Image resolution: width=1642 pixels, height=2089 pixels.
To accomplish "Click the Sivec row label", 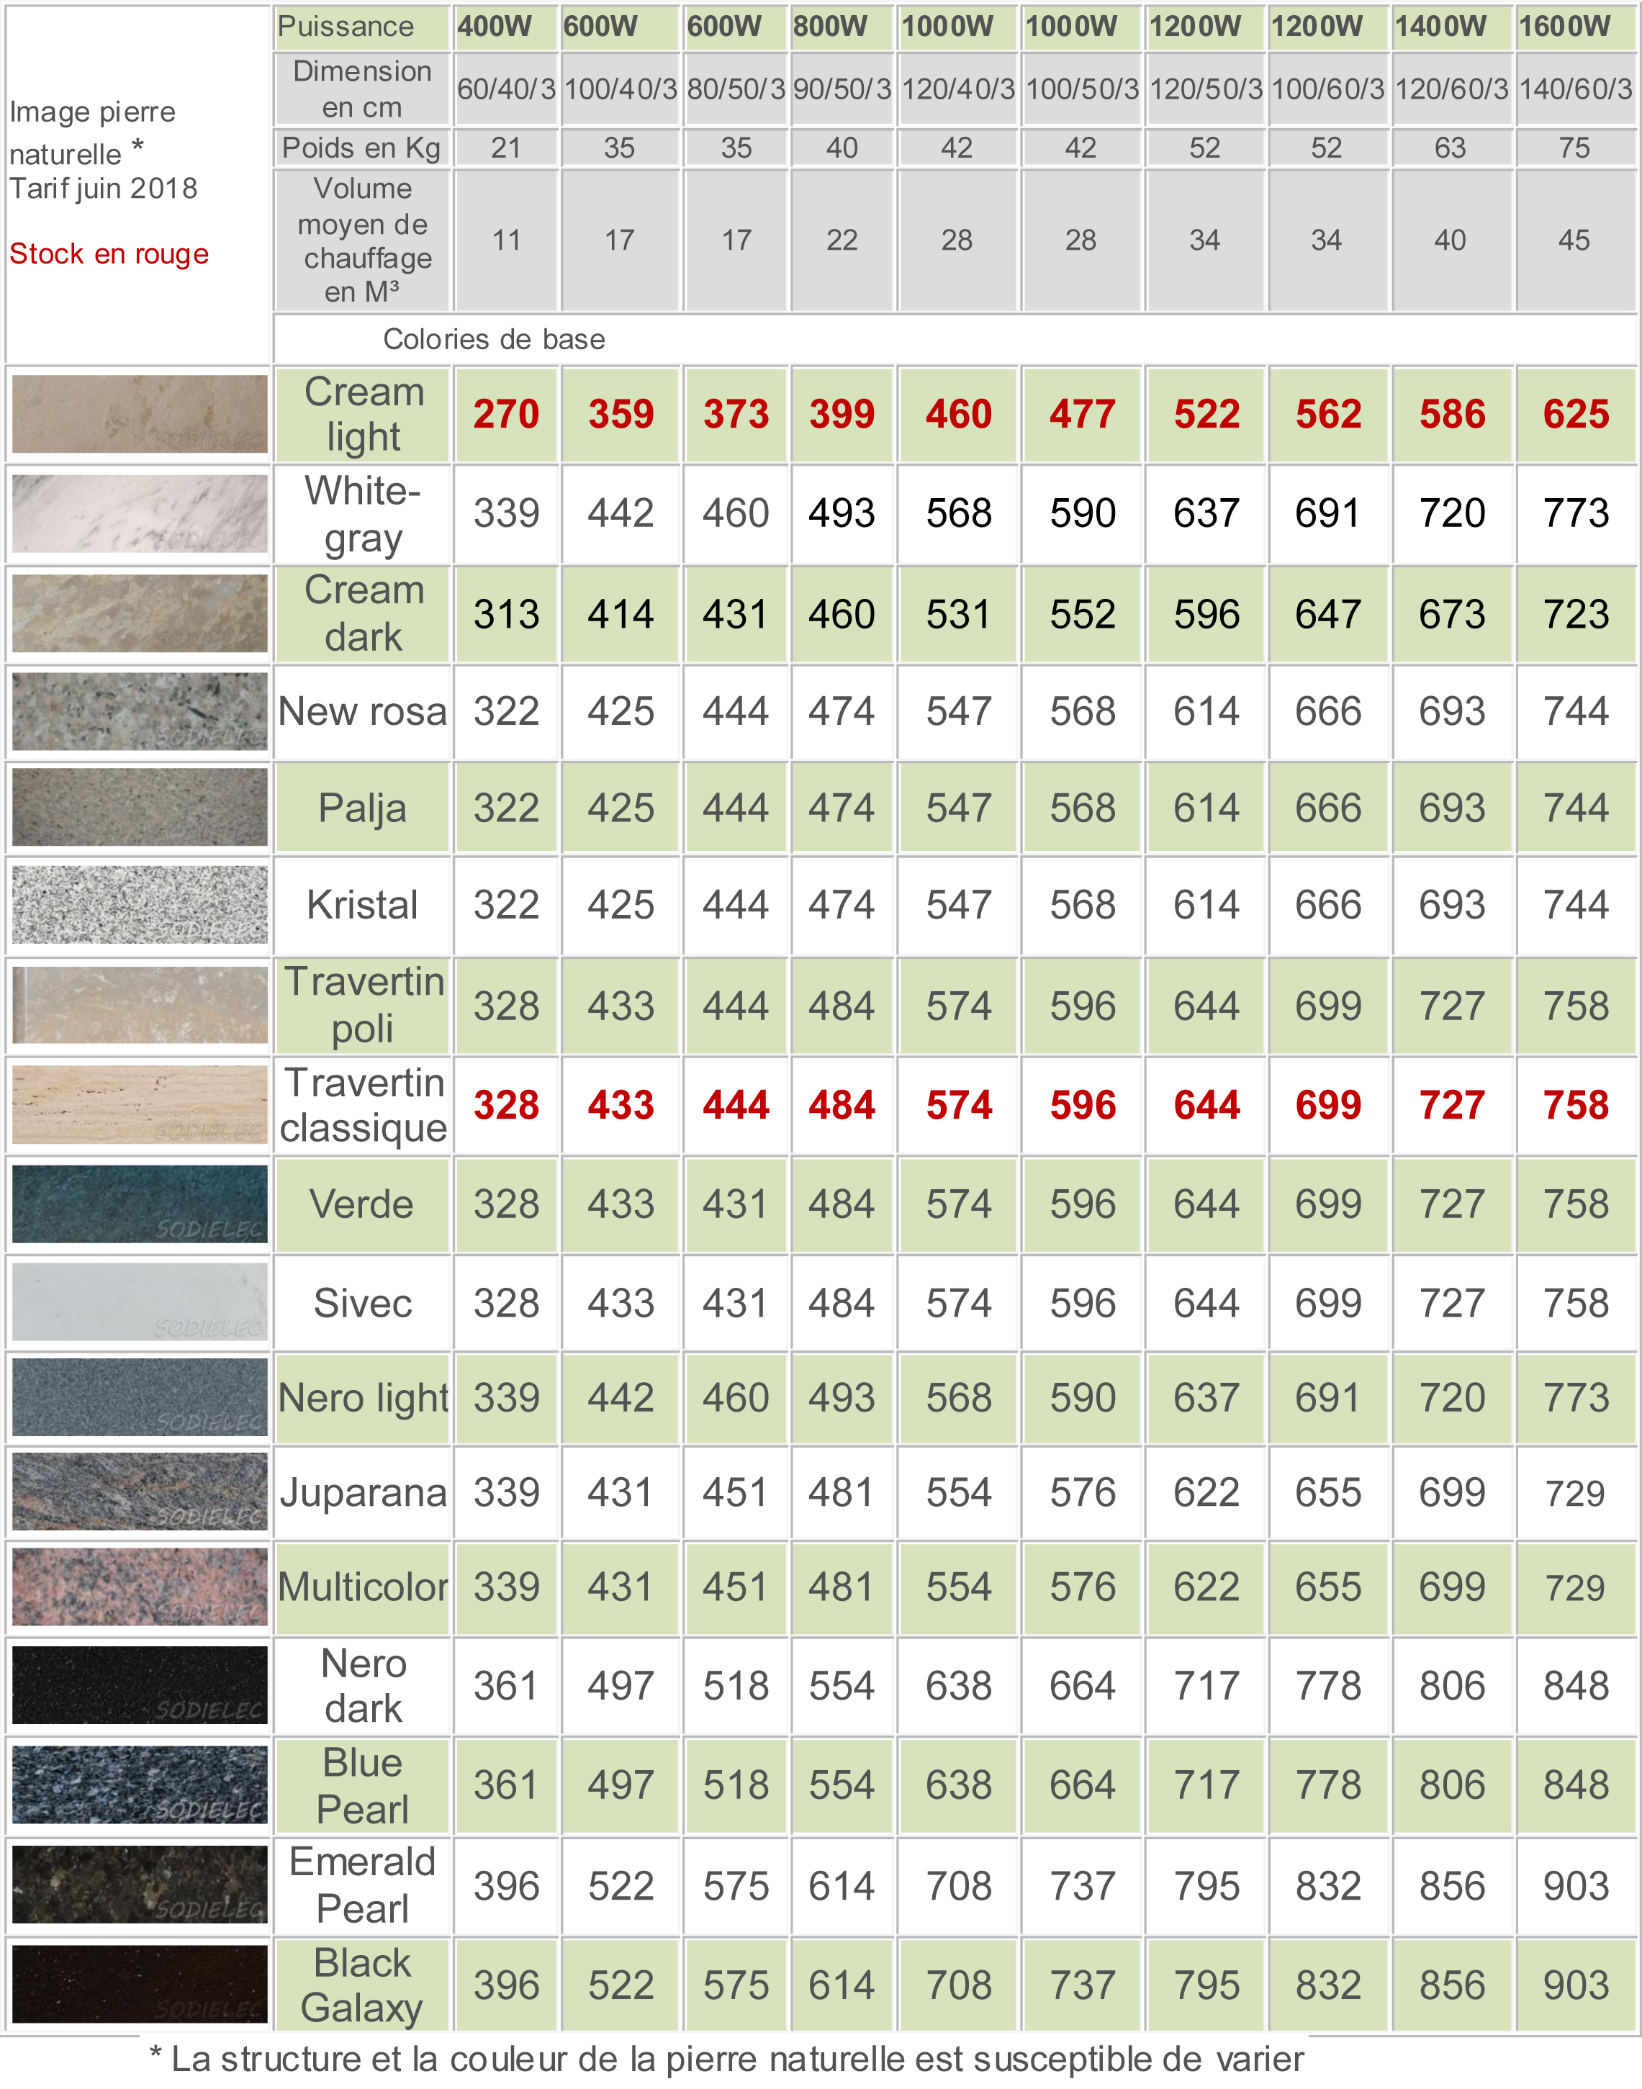I will click(x=362, y=1304).
